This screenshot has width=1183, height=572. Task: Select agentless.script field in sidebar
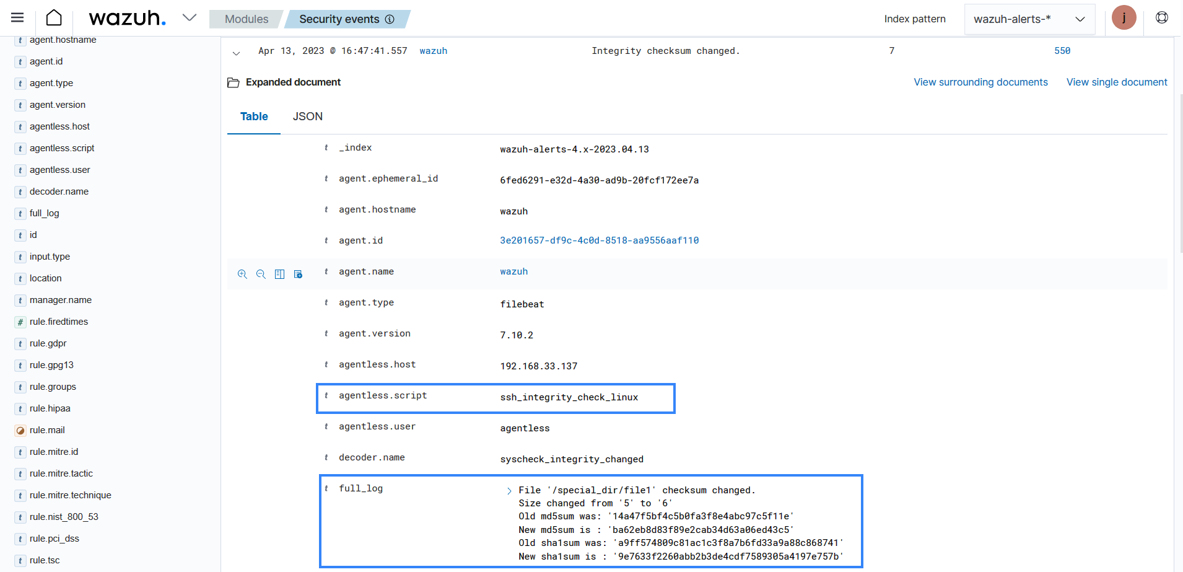coord(62,148)
